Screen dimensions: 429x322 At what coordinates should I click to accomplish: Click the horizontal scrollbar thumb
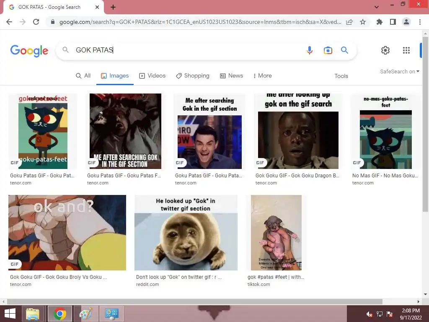pyautogui.click(x=194, y=301)
